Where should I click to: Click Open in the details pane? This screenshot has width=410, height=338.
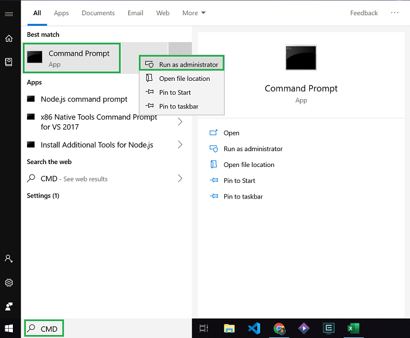click(x=231, y=133)
